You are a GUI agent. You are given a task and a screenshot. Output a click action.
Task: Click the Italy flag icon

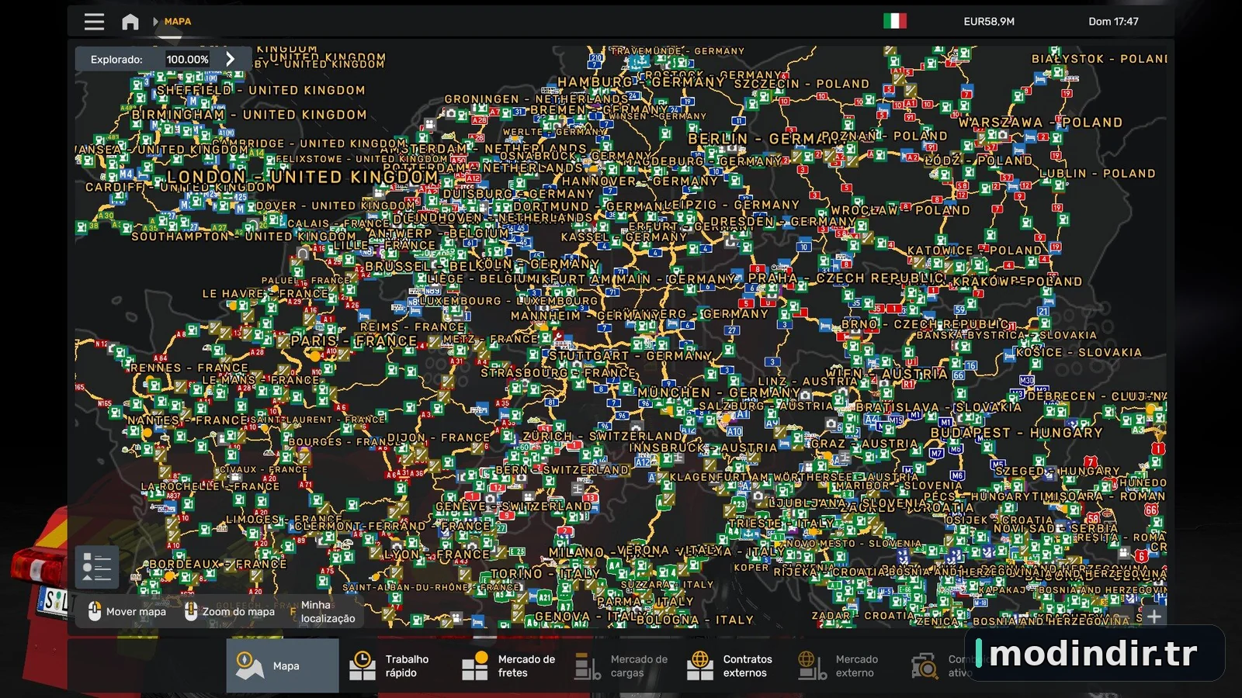[x=895, y=21]
